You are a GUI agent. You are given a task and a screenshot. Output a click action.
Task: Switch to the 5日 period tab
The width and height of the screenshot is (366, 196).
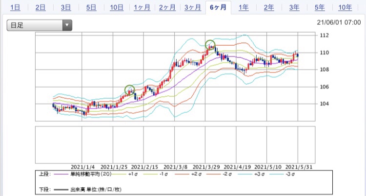[91, 7]
